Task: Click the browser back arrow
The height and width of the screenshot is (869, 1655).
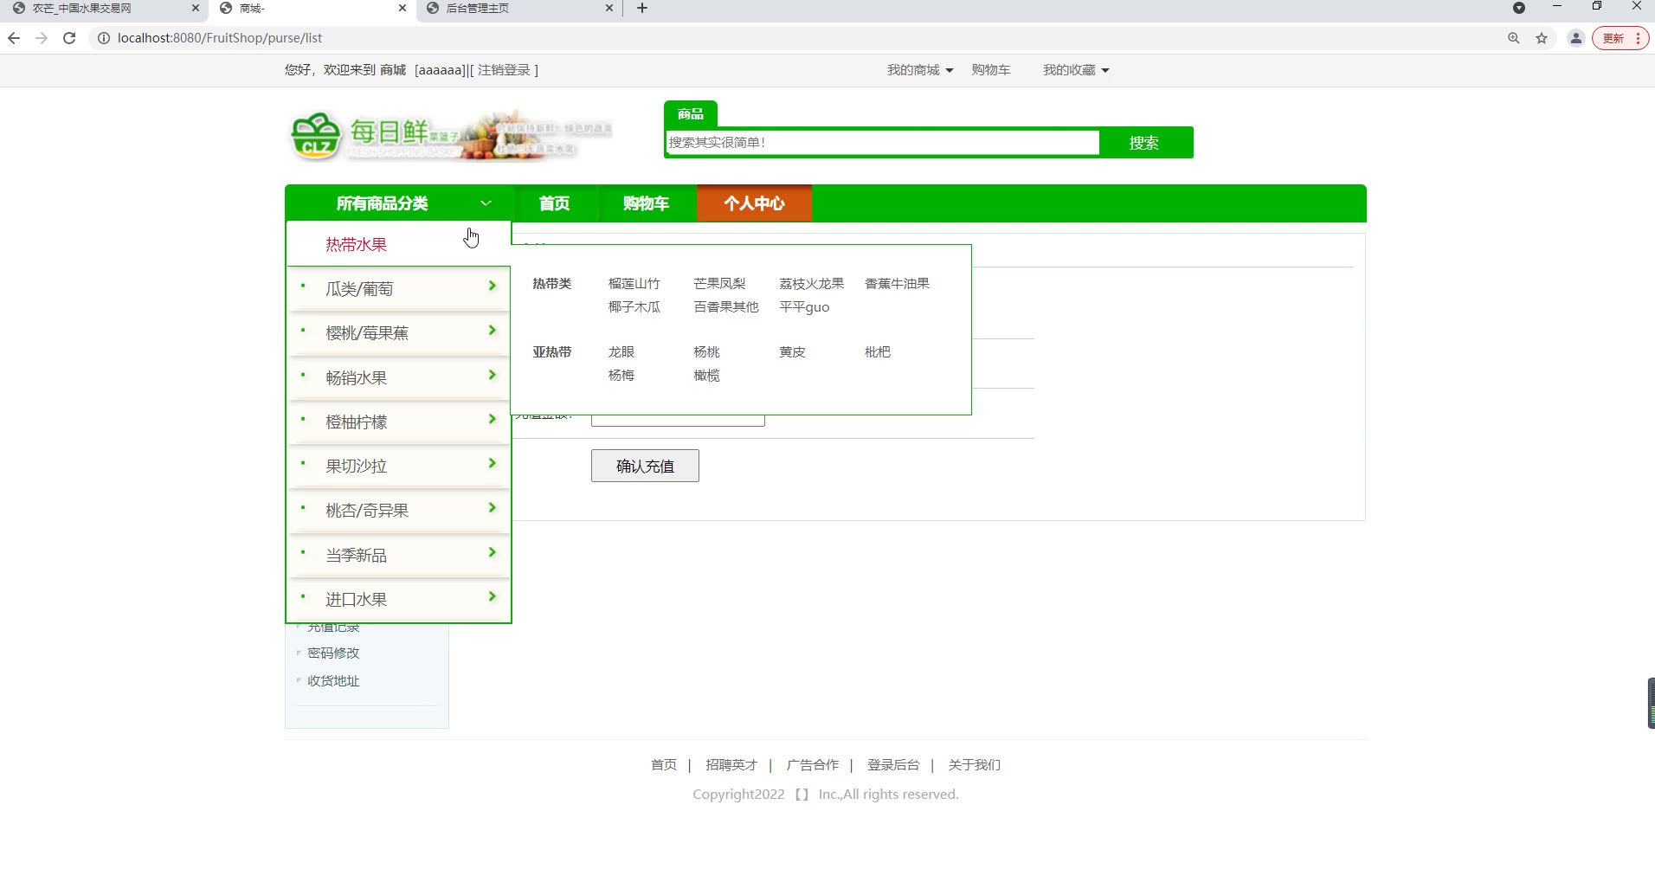Action: click(x=14, y=38)
